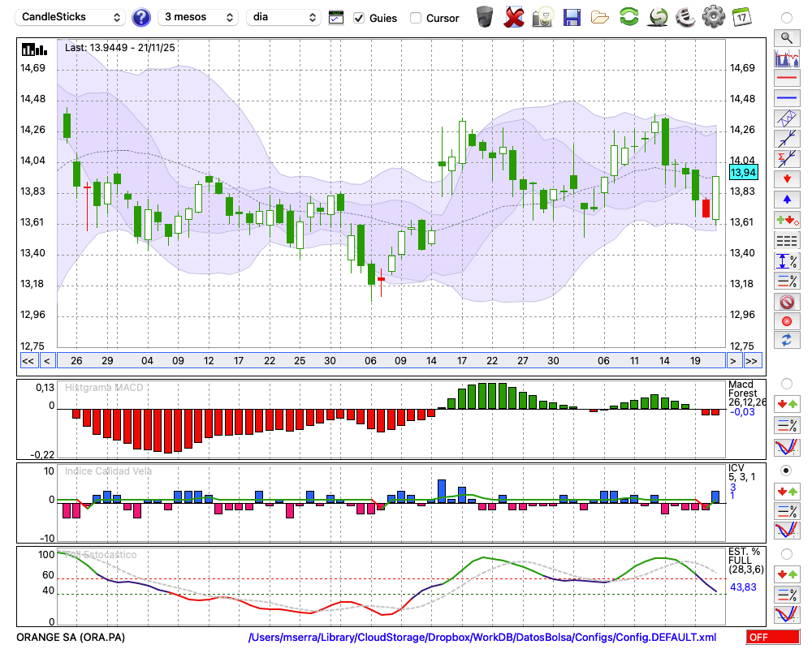The image size is (812, 649).
Task: Expand the dia interval dropdown
Action: [284, 17]
